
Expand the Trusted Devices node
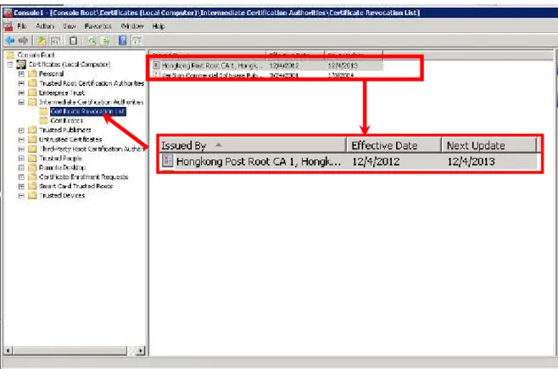(21, 195)
